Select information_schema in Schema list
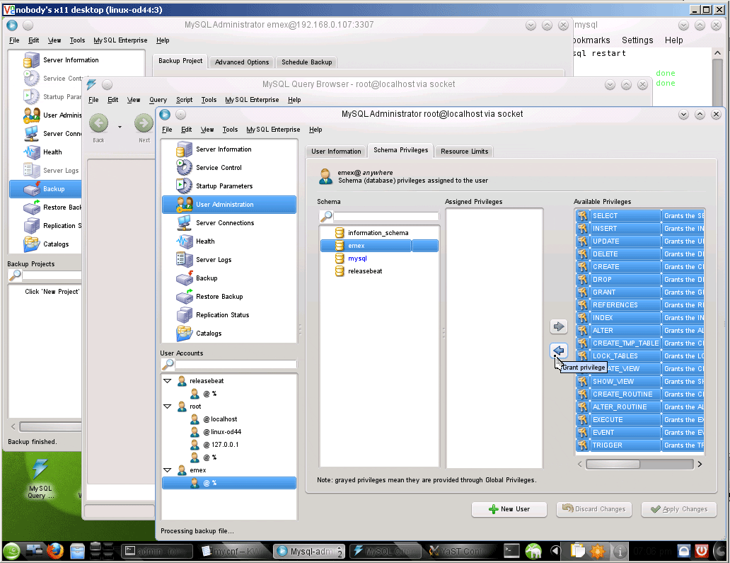The image size is (730, 563). [378, 232]
